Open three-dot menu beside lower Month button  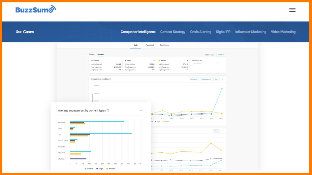(x=222, y=131)
